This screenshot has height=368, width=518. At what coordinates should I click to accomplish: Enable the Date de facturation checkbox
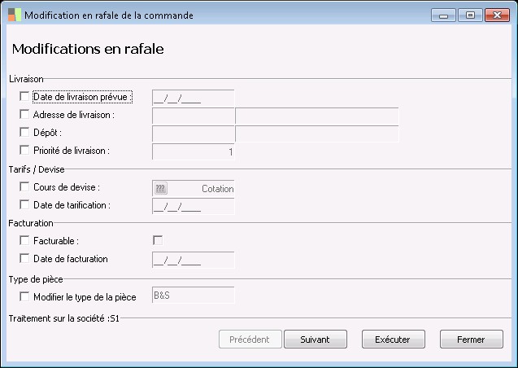pos(24,258)
